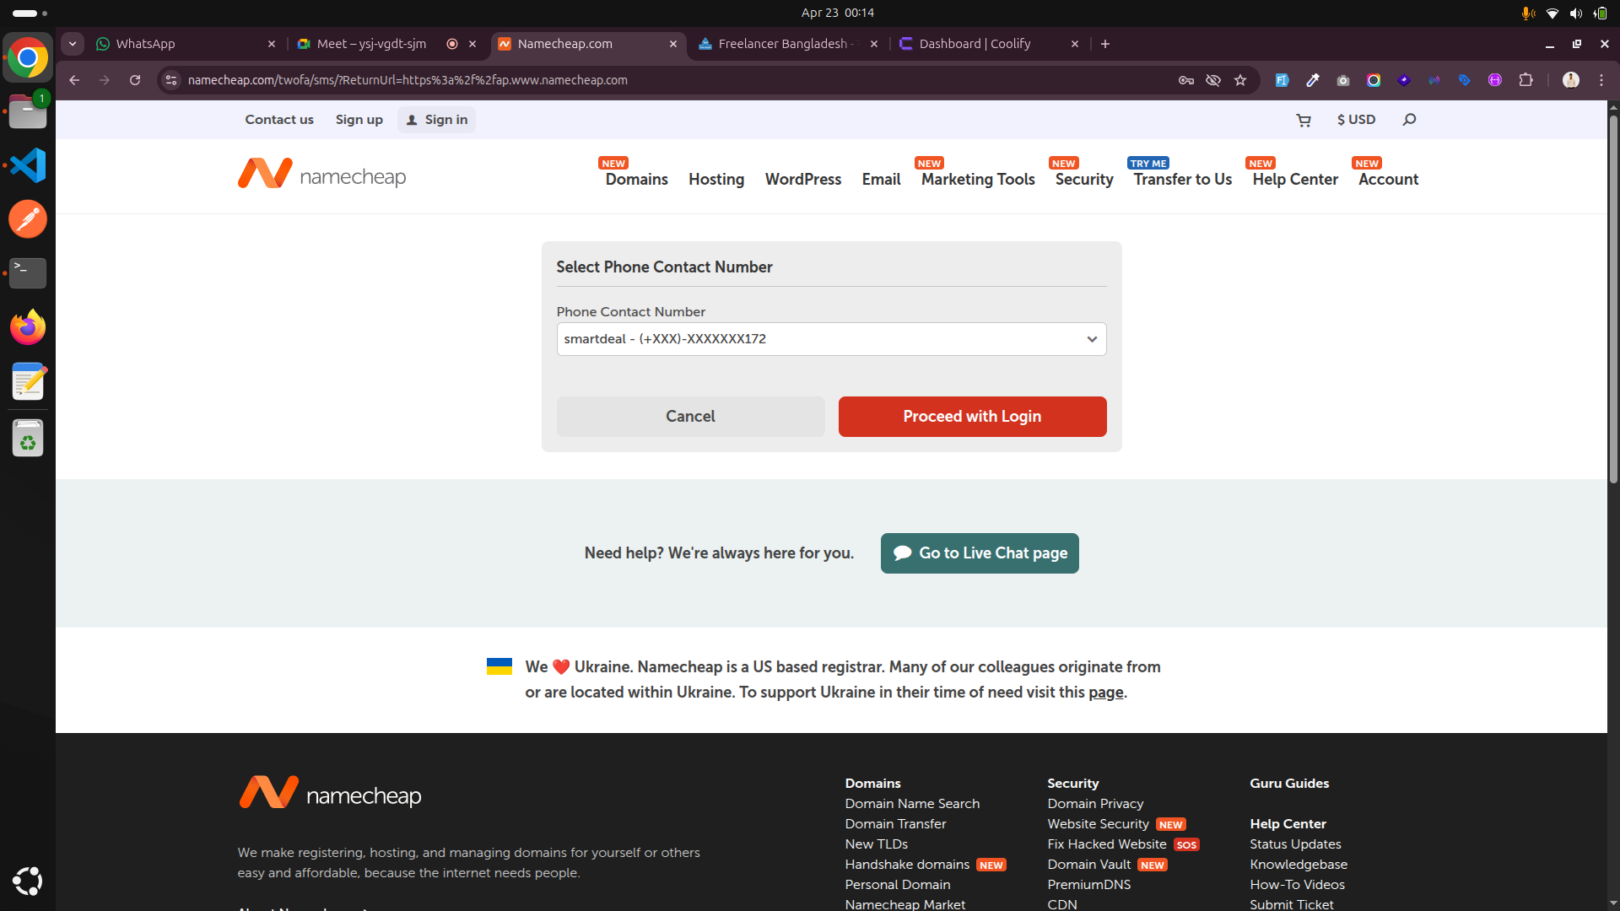Click Sign in button
The height and width of the screenshot is (911, 1620).
(x=436, y=120)
